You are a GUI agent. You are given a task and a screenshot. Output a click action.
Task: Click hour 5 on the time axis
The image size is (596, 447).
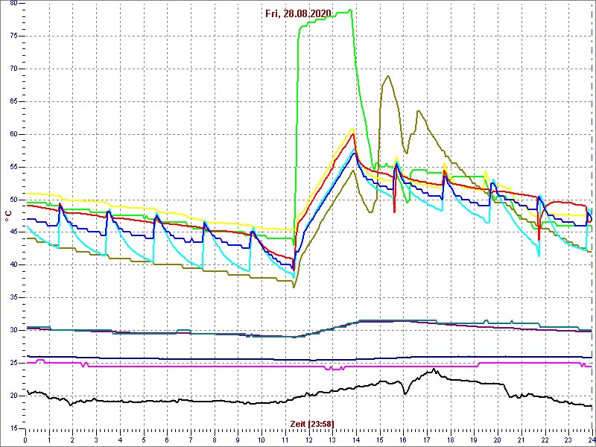click(x=144, y=439)
